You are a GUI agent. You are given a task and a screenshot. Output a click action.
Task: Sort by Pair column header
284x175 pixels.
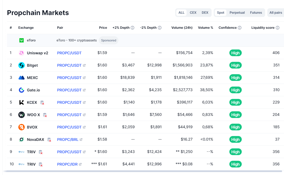click(60, 28)
